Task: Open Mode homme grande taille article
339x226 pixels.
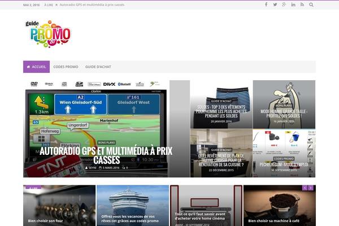Action: (284, 114)
